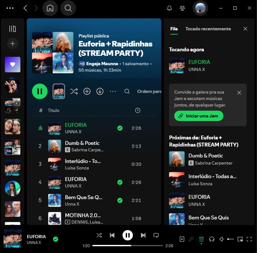257x253 pixels.
Task: Open the now playing album cover thumbnail
Action: point(13,238)
